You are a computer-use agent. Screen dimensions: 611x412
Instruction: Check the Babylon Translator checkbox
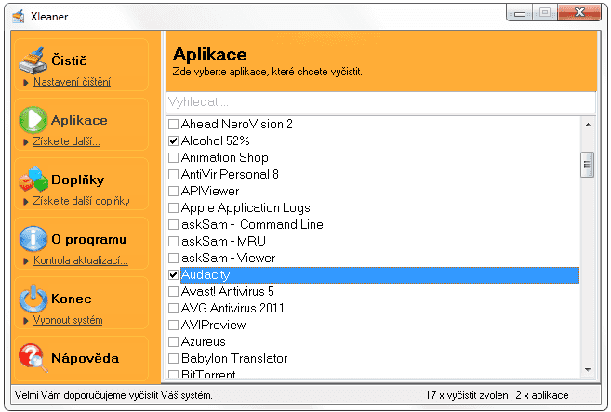(173, 359)
